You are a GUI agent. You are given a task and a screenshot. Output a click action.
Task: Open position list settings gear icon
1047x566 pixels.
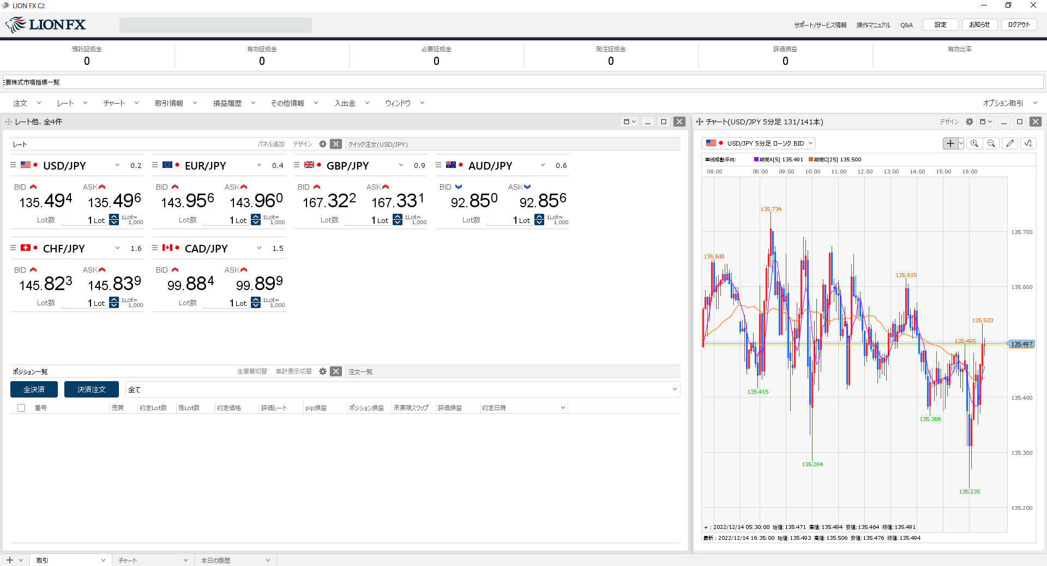click(x=323, y=371)
